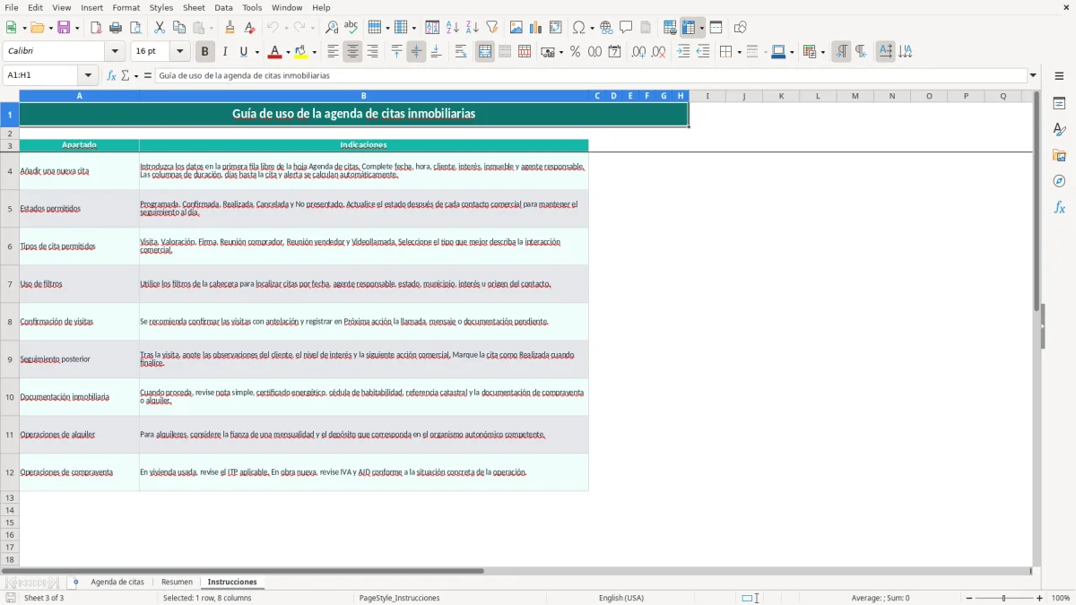1076x605 pixels.
Task: Apply the red font color swatch
Action: click(274, 52)
